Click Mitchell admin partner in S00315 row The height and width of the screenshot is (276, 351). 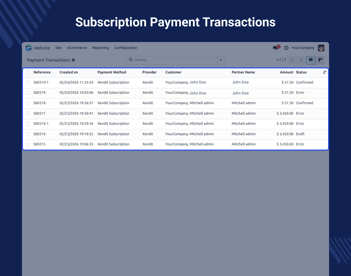point(244,144)
